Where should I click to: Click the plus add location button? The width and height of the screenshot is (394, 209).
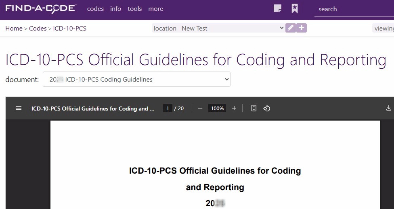coord(302,28)
